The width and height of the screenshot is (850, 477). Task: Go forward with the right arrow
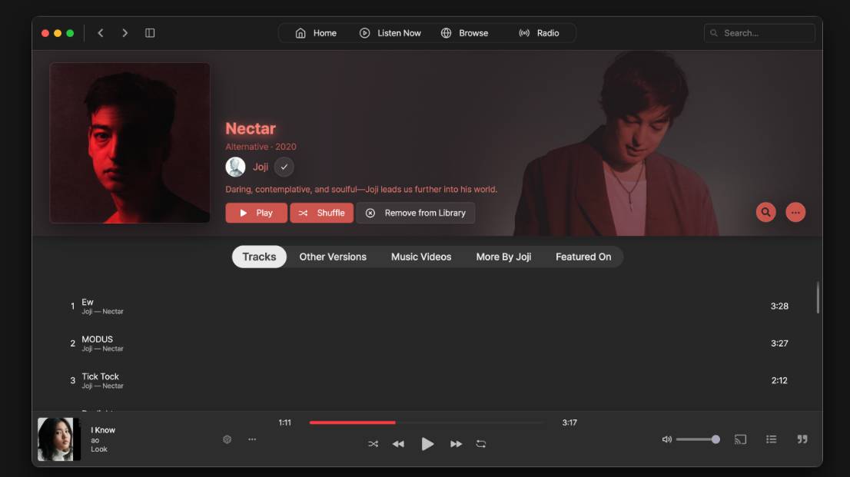[125, 33]
